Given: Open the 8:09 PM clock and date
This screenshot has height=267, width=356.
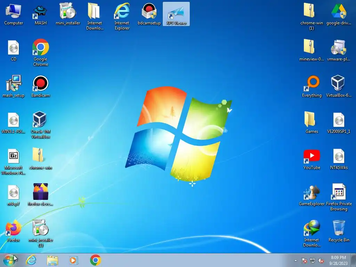Looking at the screenshot, I should 339,260.
